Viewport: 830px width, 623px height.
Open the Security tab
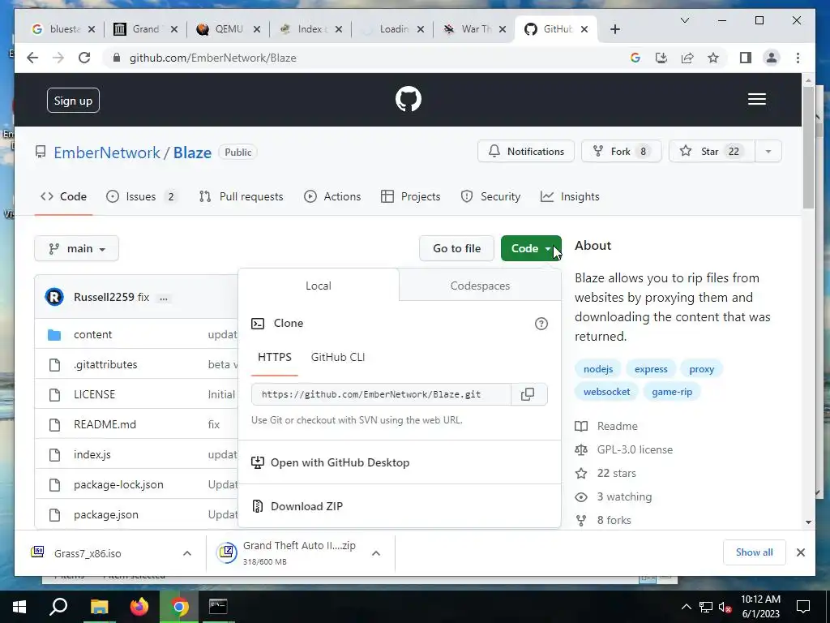tap(490, 196)
